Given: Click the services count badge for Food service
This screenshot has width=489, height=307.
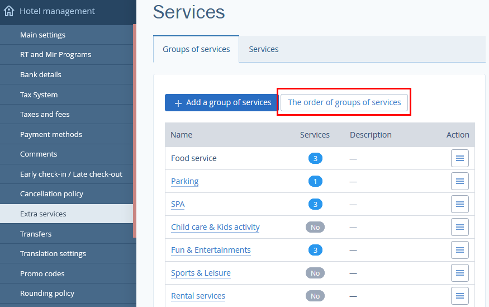Looking at the screenshot, I should pos(315,158).
